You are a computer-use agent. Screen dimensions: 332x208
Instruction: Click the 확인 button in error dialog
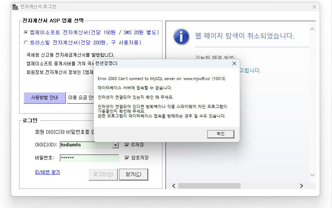[221, 134]
